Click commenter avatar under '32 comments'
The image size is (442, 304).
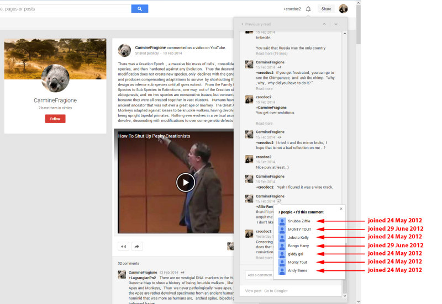click(122, 274)
